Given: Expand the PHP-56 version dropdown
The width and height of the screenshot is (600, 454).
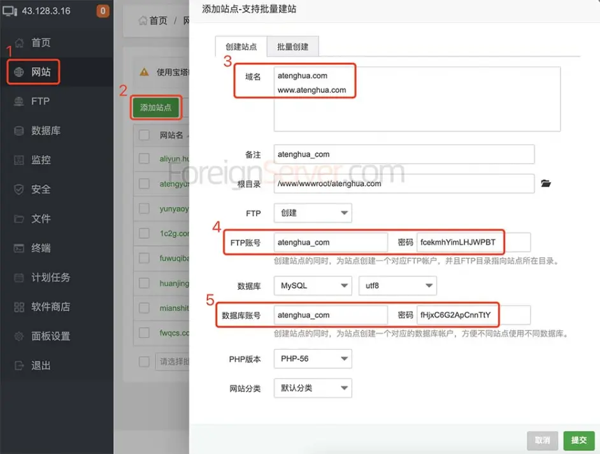Looking at the screenshot, I should pyautogui.click(x=313, y=358).
